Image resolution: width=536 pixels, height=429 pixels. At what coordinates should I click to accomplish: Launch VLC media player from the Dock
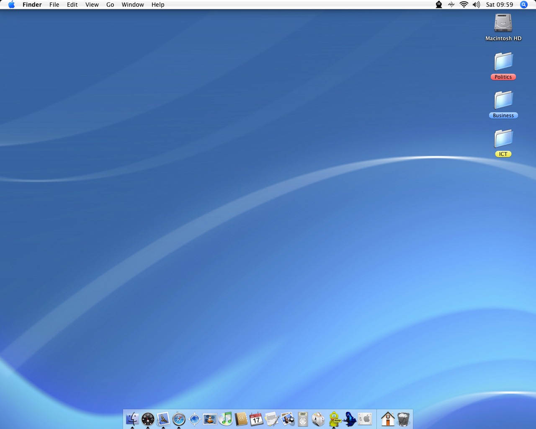click(x=210, y=419)
